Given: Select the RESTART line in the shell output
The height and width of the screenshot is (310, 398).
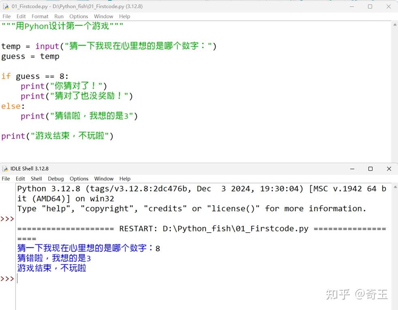Looking at the screenshot, I should pyautogui.click(x=162, y=228).
